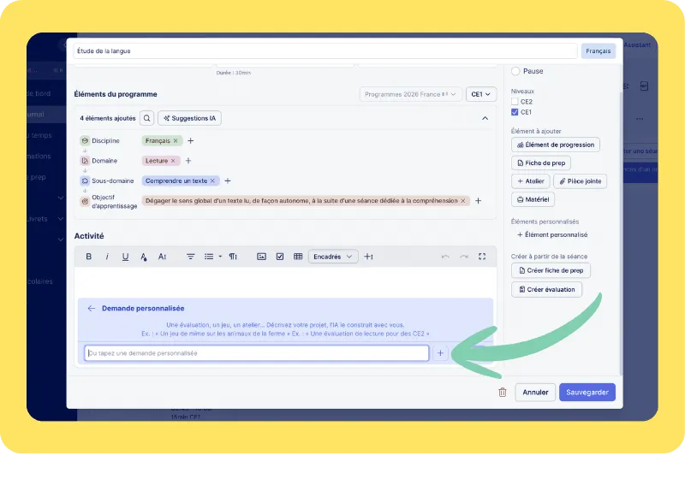
Task: Open the text alignment options
Action: pyautogui.click(x=190, y=257)
